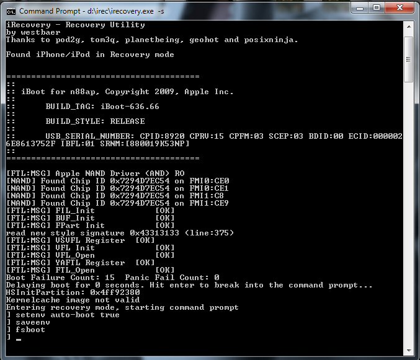Click the 'setenv auto-boot true' command
The width and height of the screenshot is (420, 360).
click(63, 315)
